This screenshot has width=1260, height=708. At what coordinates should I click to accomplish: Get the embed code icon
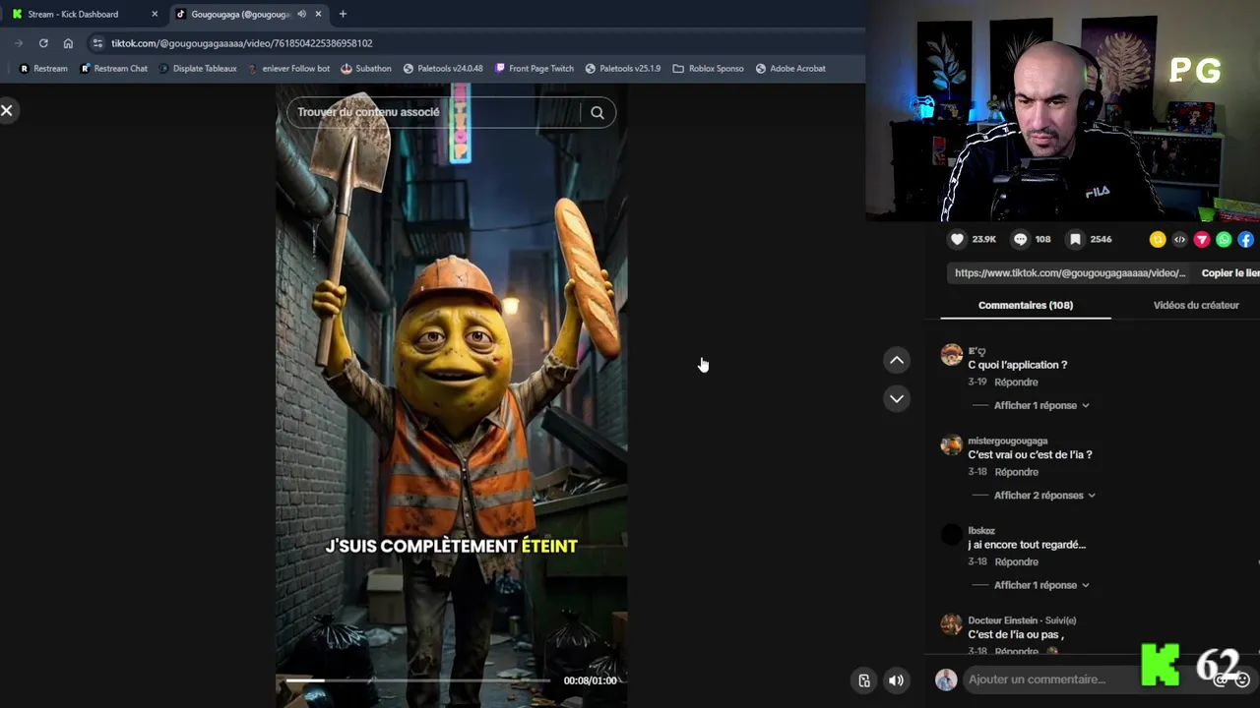coord(1179,239)
